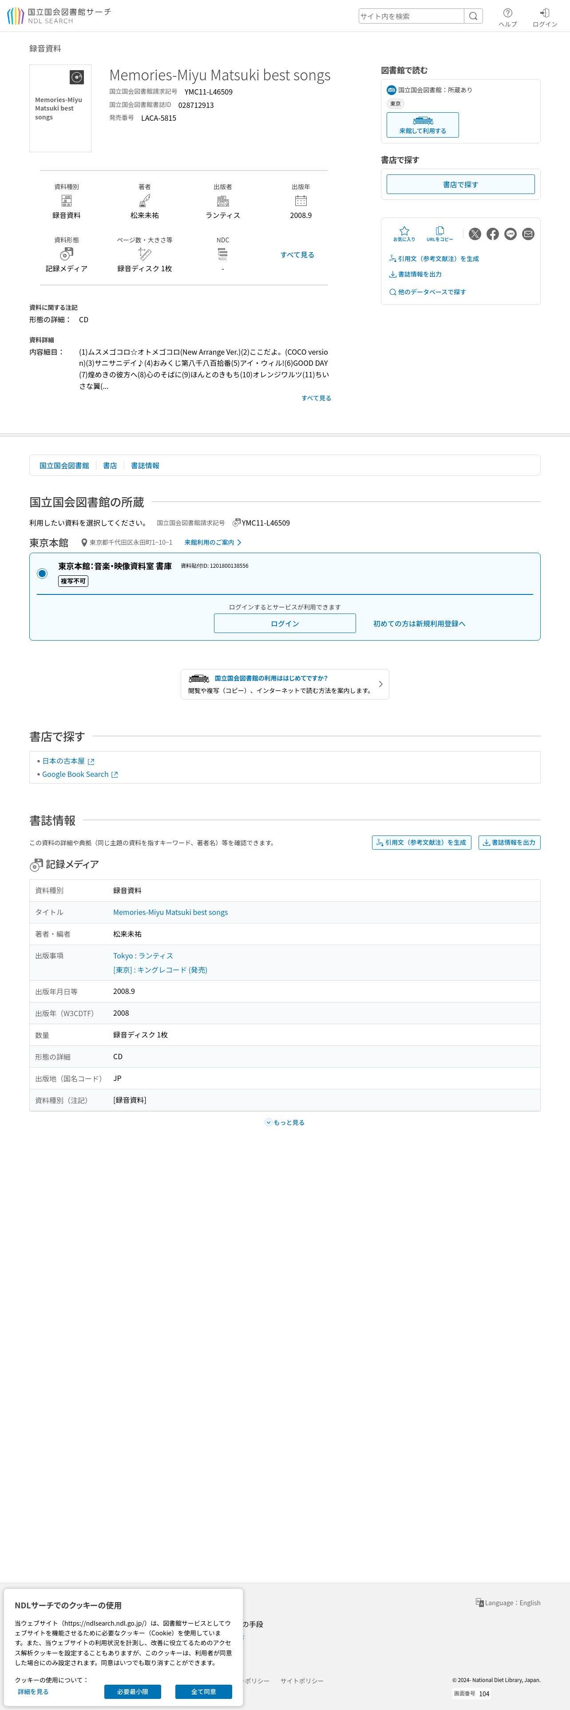Screen dimensions: 570x1710
Task: Focus the サイト内を検索 search field
Action: pos(412,16)
